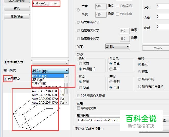Click the 高度 480 input field
This screenshot has height=137, width=169.
101,15
